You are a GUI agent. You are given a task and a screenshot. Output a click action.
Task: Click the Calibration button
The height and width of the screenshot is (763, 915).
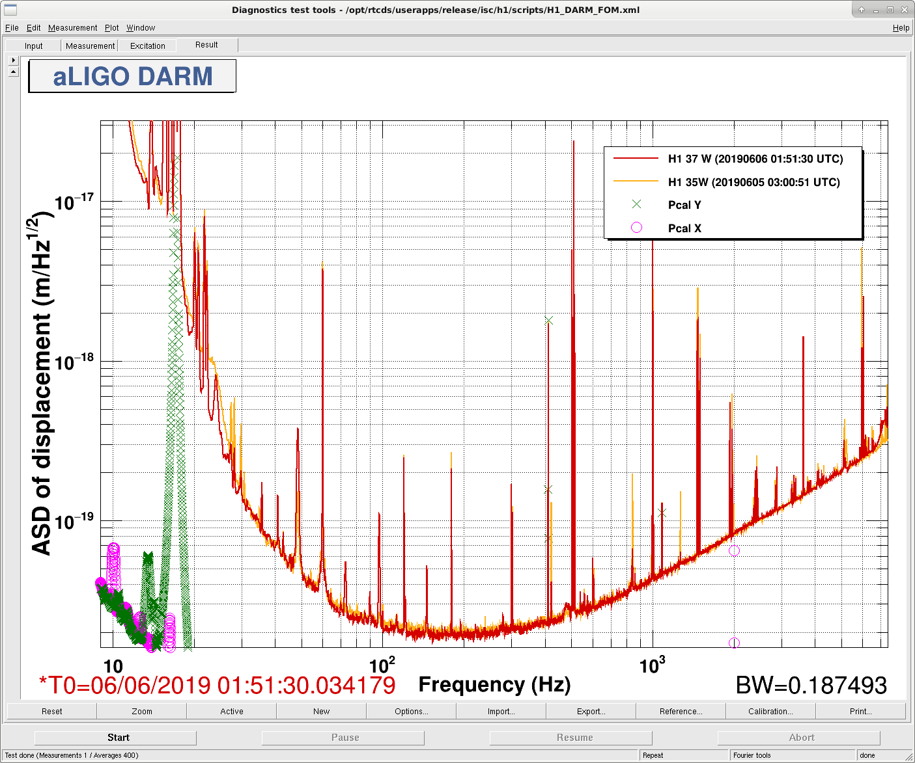pyautogui.click(x=770, y=711)
